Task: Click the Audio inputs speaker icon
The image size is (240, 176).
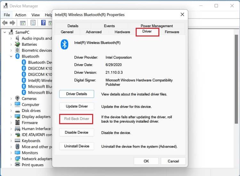Action: click(x=17, y=38)
